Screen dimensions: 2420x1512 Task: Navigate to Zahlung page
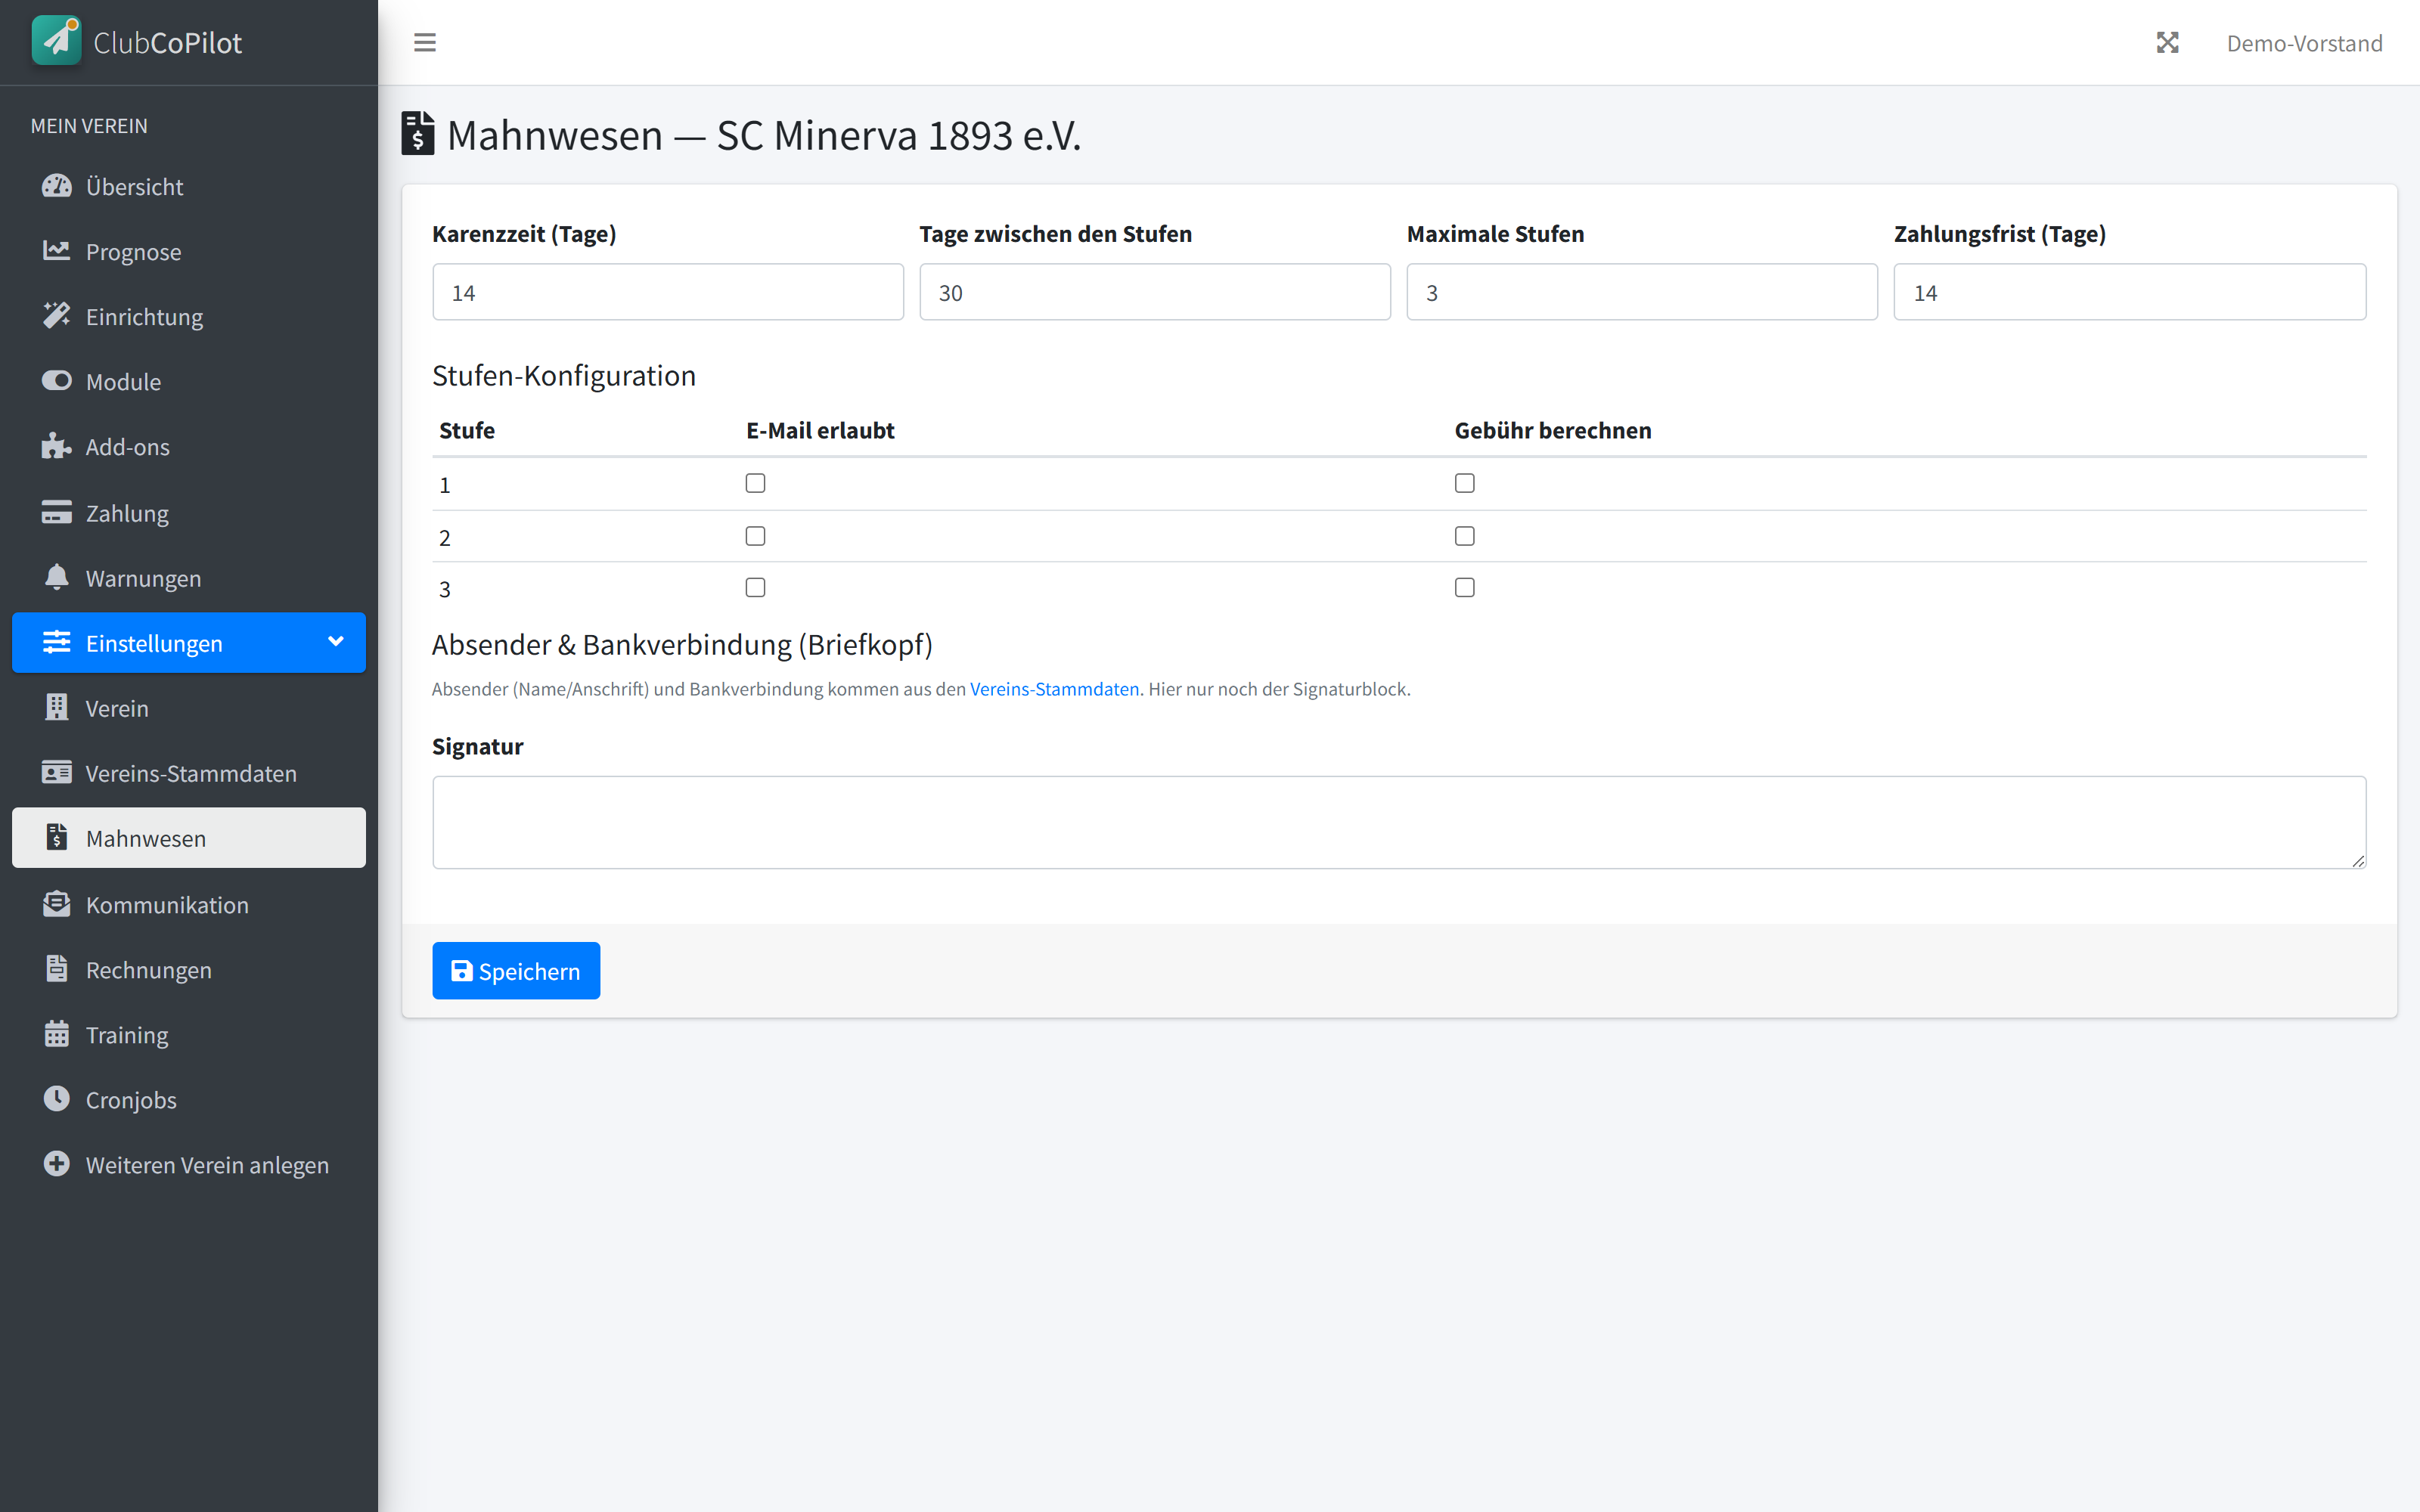coord(189,512)
